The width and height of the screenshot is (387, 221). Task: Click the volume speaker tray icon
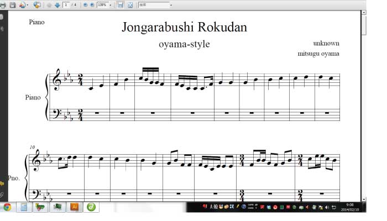click(x=327, y=207)
